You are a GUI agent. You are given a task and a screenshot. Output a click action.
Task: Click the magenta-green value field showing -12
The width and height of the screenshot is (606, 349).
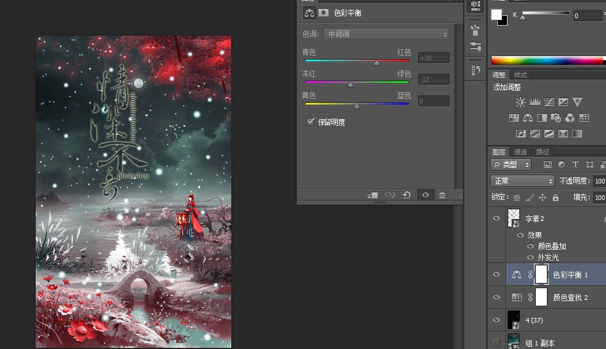point(434,80)
